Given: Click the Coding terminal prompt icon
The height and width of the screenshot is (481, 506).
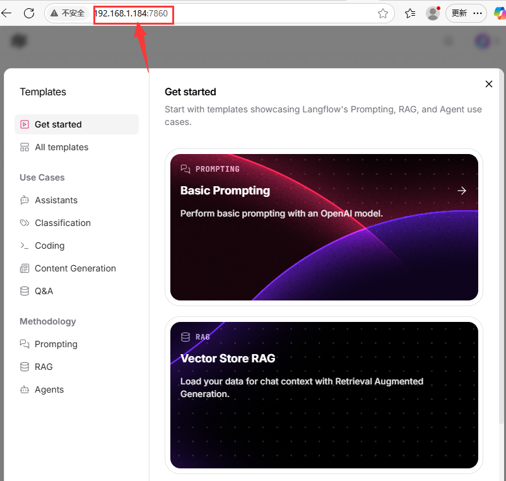Looking at the screenshot, I should [x=25, y=246].
